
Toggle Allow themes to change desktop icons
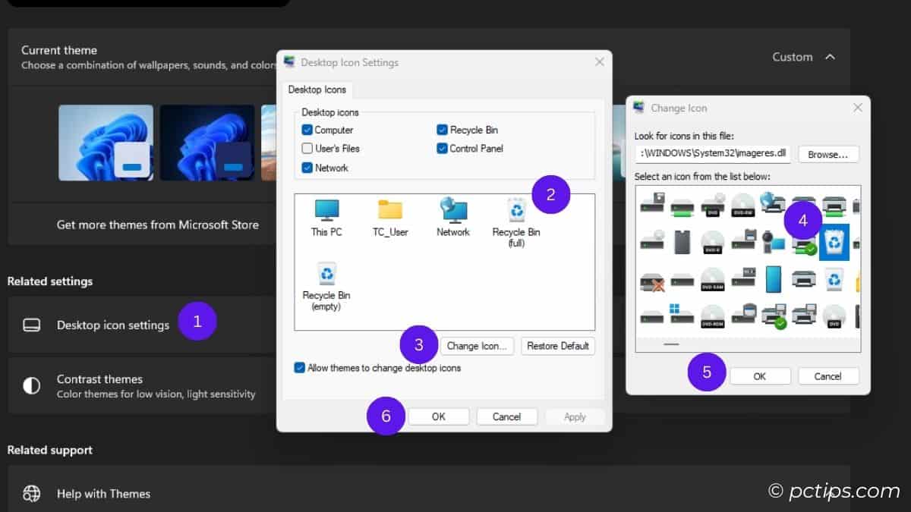298,367
